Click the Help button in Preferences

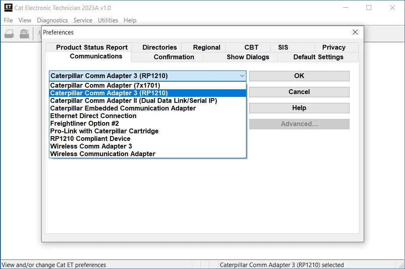point(299,108)
